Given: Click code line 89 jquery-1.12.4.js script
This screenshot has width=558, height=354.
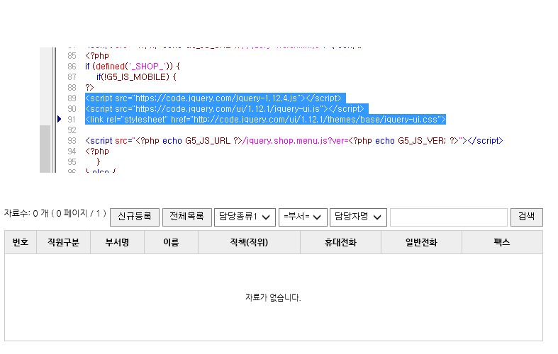Looking at the screenshot, I should pos(215,98).
